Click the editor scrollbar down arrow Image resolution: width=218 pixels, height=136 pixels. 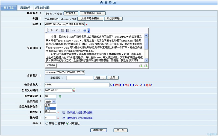[x=146, y=60]
